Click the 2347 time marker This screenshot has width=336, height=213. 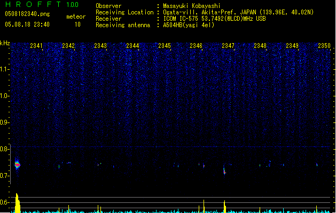point(228,46)
